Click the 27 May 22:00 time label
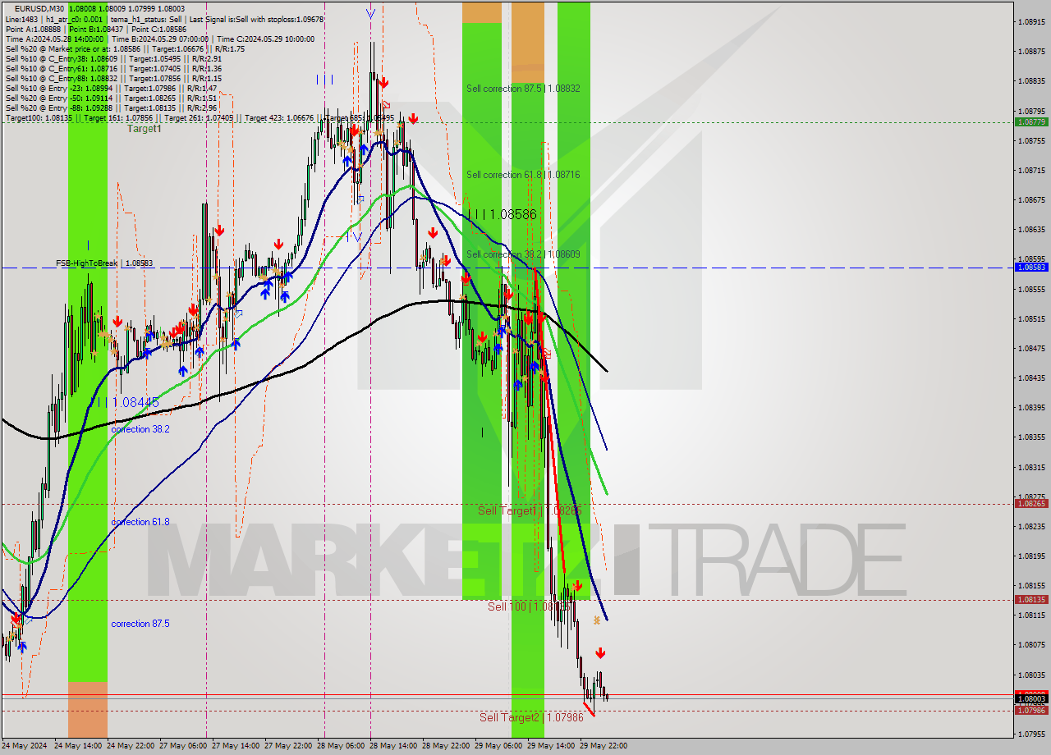The width and height of the screenshot is (1051, 755). coord(288,746)
